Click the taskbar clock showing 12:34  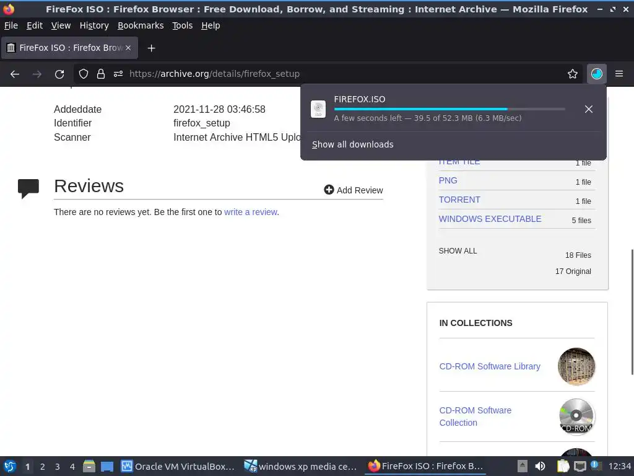click(619, 466)
